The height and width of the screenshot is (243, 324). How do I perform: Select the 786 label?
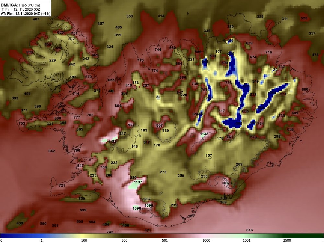coord(77,150)
